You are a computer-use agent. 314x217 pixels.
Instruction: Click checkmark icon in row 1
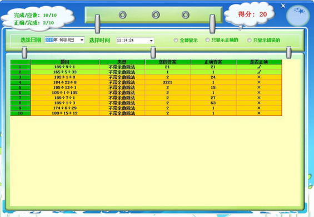(x=259, y=67)
